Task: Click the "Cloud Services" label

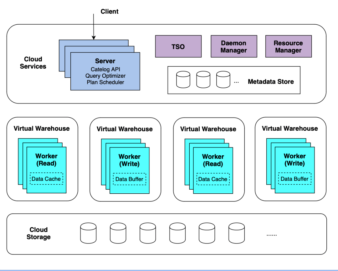Action: pyautogui.click(x=33, y=63)
